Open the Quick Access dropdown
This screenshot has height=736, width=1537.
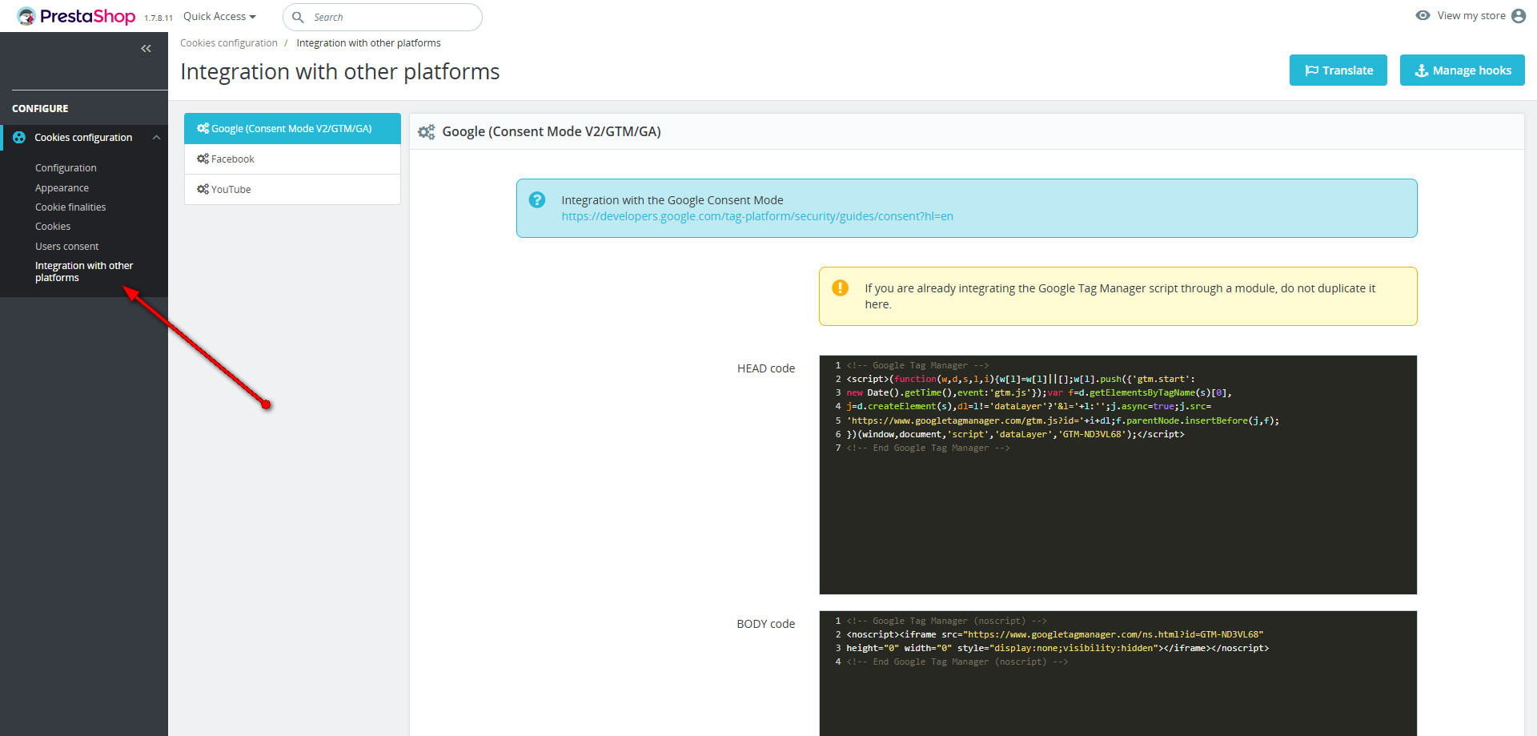pos(219,17)
